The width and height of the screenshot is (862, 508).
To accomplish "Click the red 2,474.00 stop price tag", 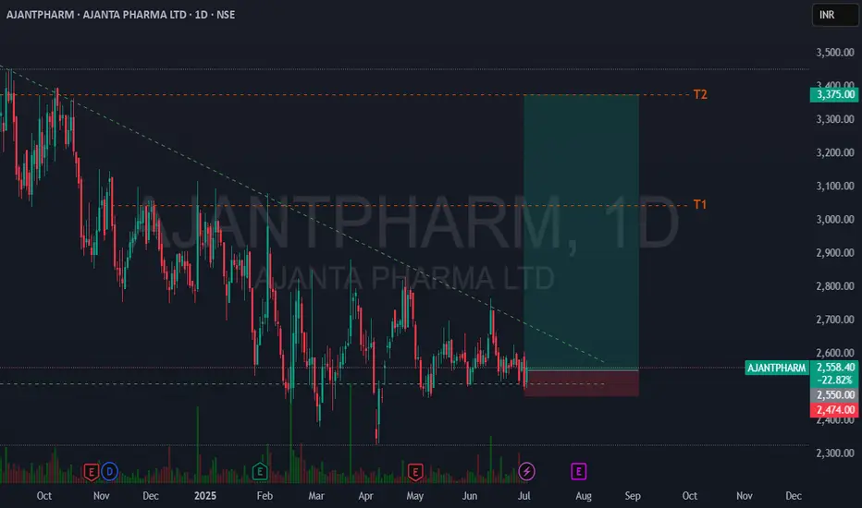I will coord(834,410).
